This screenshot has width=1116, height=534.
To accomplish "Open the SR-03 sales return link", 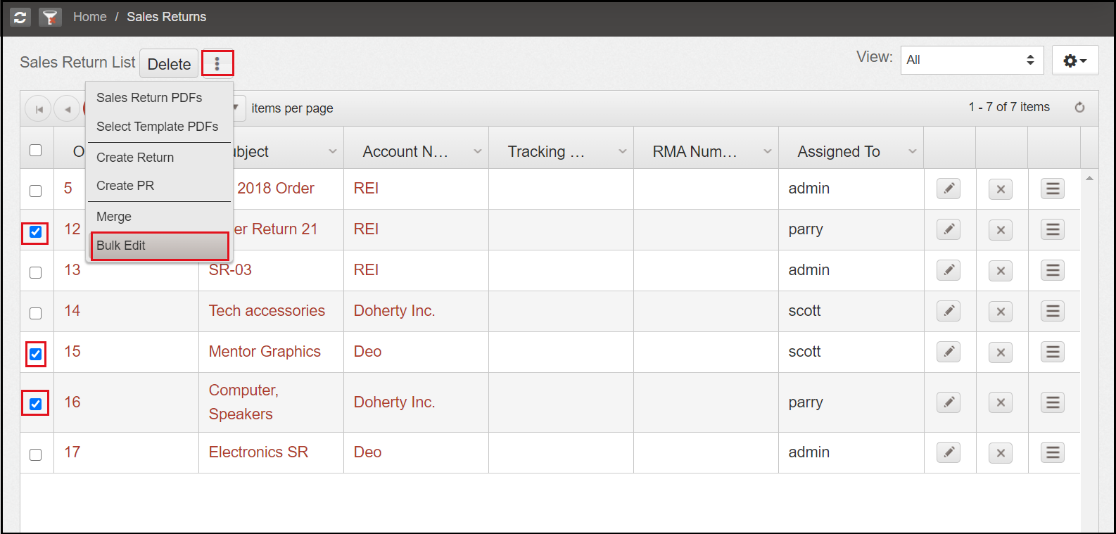I will click(x=230, y=270).
